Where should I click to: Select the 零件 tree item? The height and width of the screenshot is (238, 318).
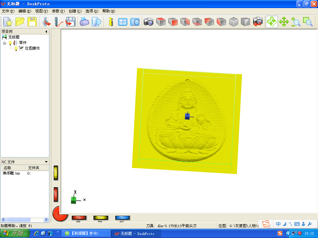click(x=23, y=43)
